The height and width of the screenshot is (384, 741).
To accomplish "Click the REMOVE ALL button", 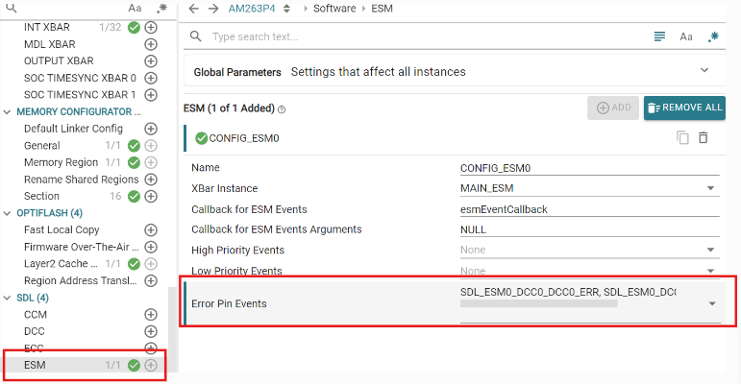I will [684, 108].
